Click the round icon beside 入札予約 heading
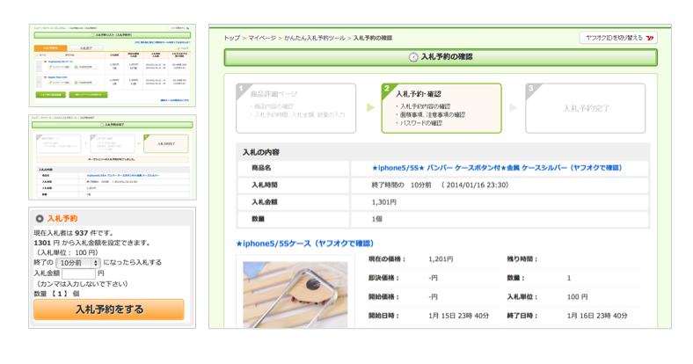Viewport: 693px width, 364px height. (40, 219)
